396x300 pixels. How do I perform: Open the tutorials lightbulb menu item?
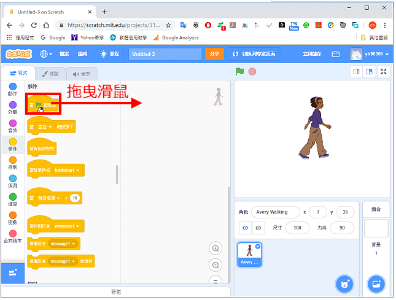tap(110, 54)
